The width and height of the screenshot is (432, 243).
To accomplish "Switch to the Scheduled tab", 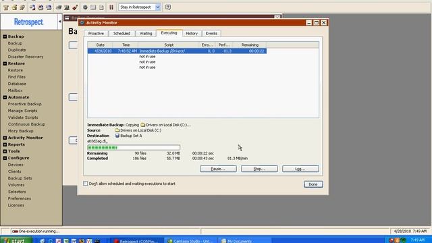I will point(122,33).
